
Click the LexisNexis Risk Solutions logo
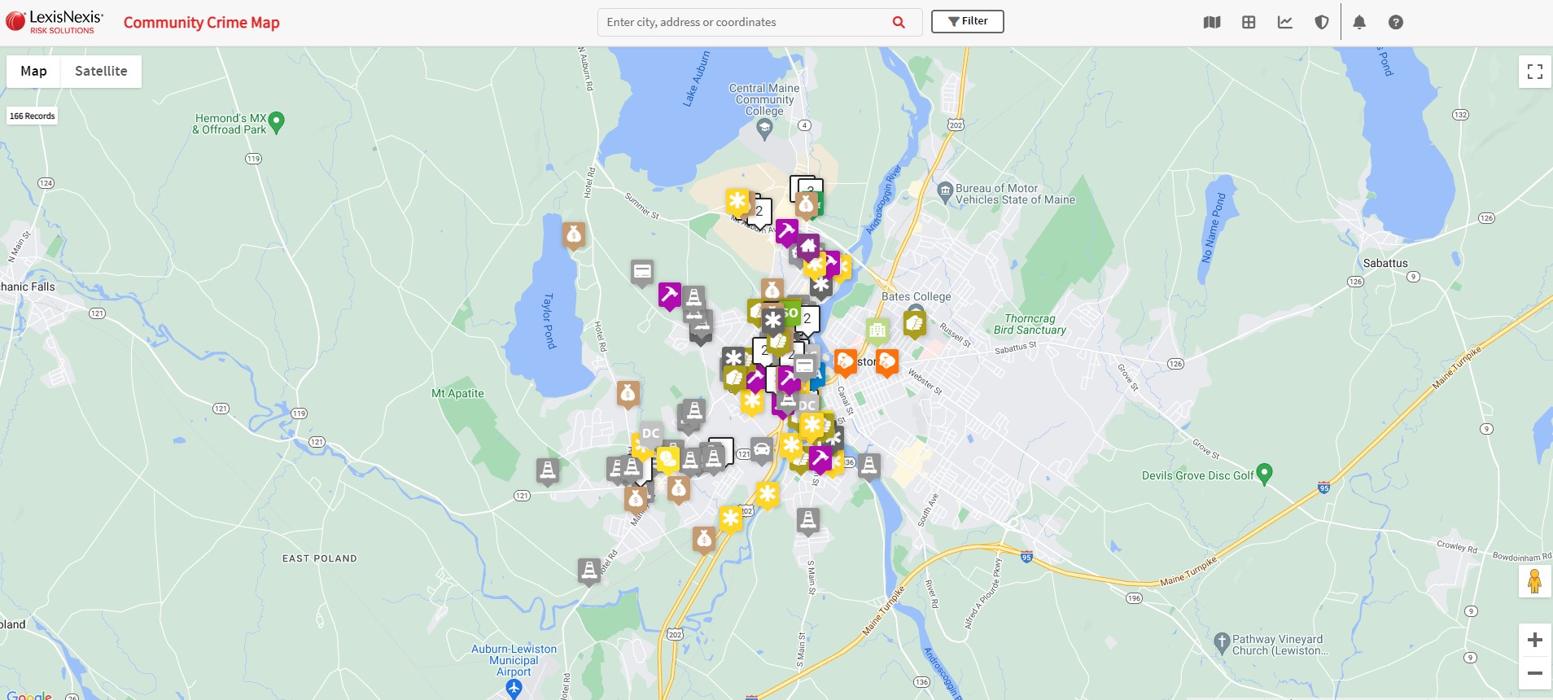tap(55, 22)
